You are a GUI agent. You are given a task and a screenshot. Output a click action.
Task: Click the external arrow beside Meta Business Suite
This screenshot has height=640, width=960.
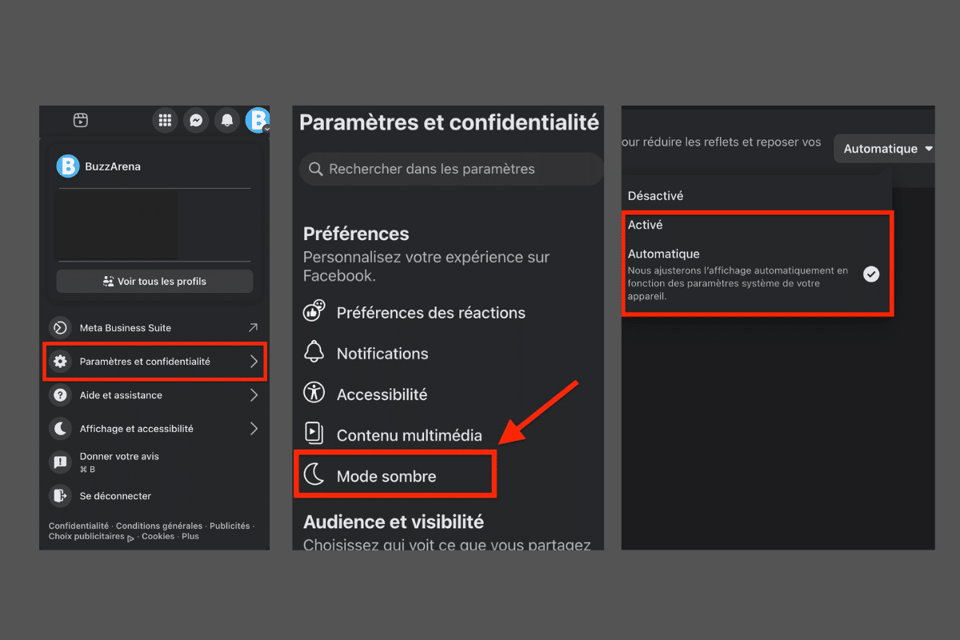[254, 327]
